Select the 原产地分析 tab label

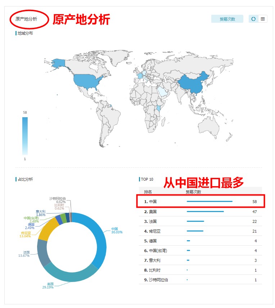pos(26,19)
